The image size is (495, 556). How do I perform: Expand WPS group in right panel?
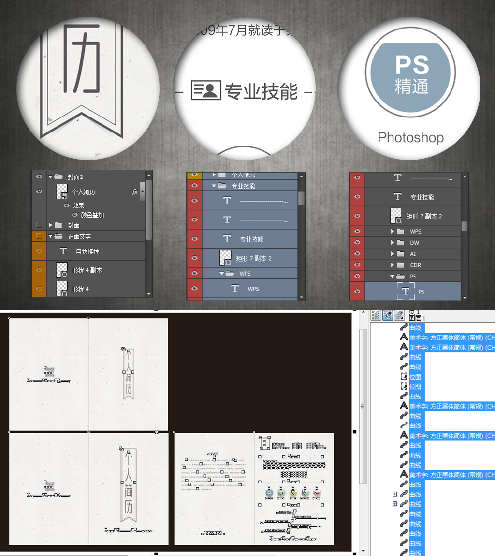392,231
